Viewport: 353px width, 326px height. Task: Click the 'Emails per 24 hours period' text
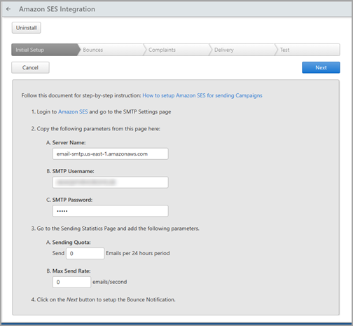coord(138,253)
